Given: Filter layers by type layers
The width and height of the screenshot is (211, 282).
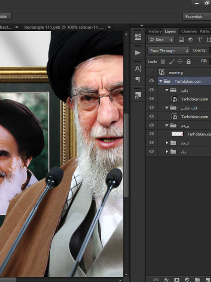Looking at the screenshot, I should tap(200, 40).
